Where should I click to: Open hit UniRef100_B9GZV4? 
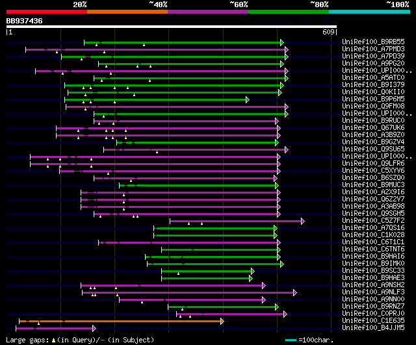(x=373, y=142)
